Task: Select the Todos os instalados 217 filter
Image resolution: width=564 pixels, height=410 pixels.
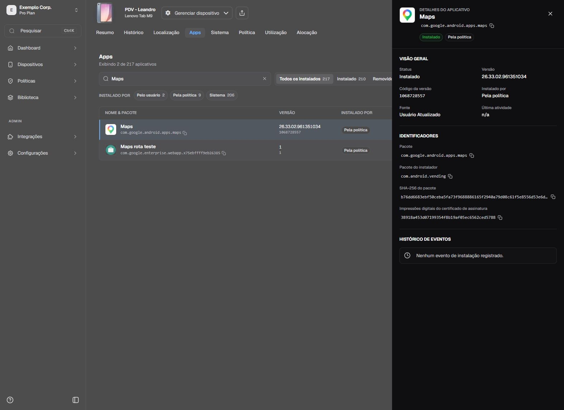Action: tap(304, 79)
